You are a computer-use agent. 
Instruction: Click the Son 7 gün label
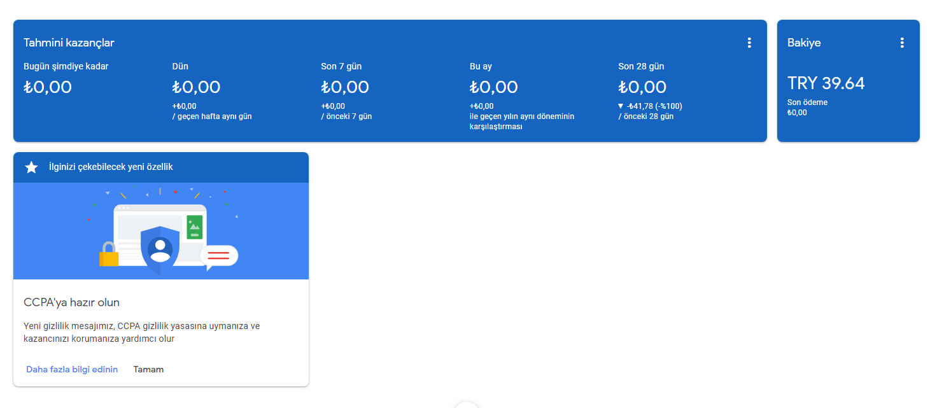(x=341, y=66)
